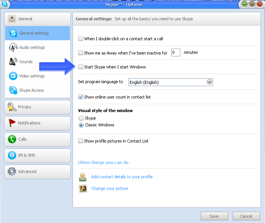Uncheck Show online user count in contact list
Image resolution: width=265 pixels, height=223 pixels.
coord(81,97)
